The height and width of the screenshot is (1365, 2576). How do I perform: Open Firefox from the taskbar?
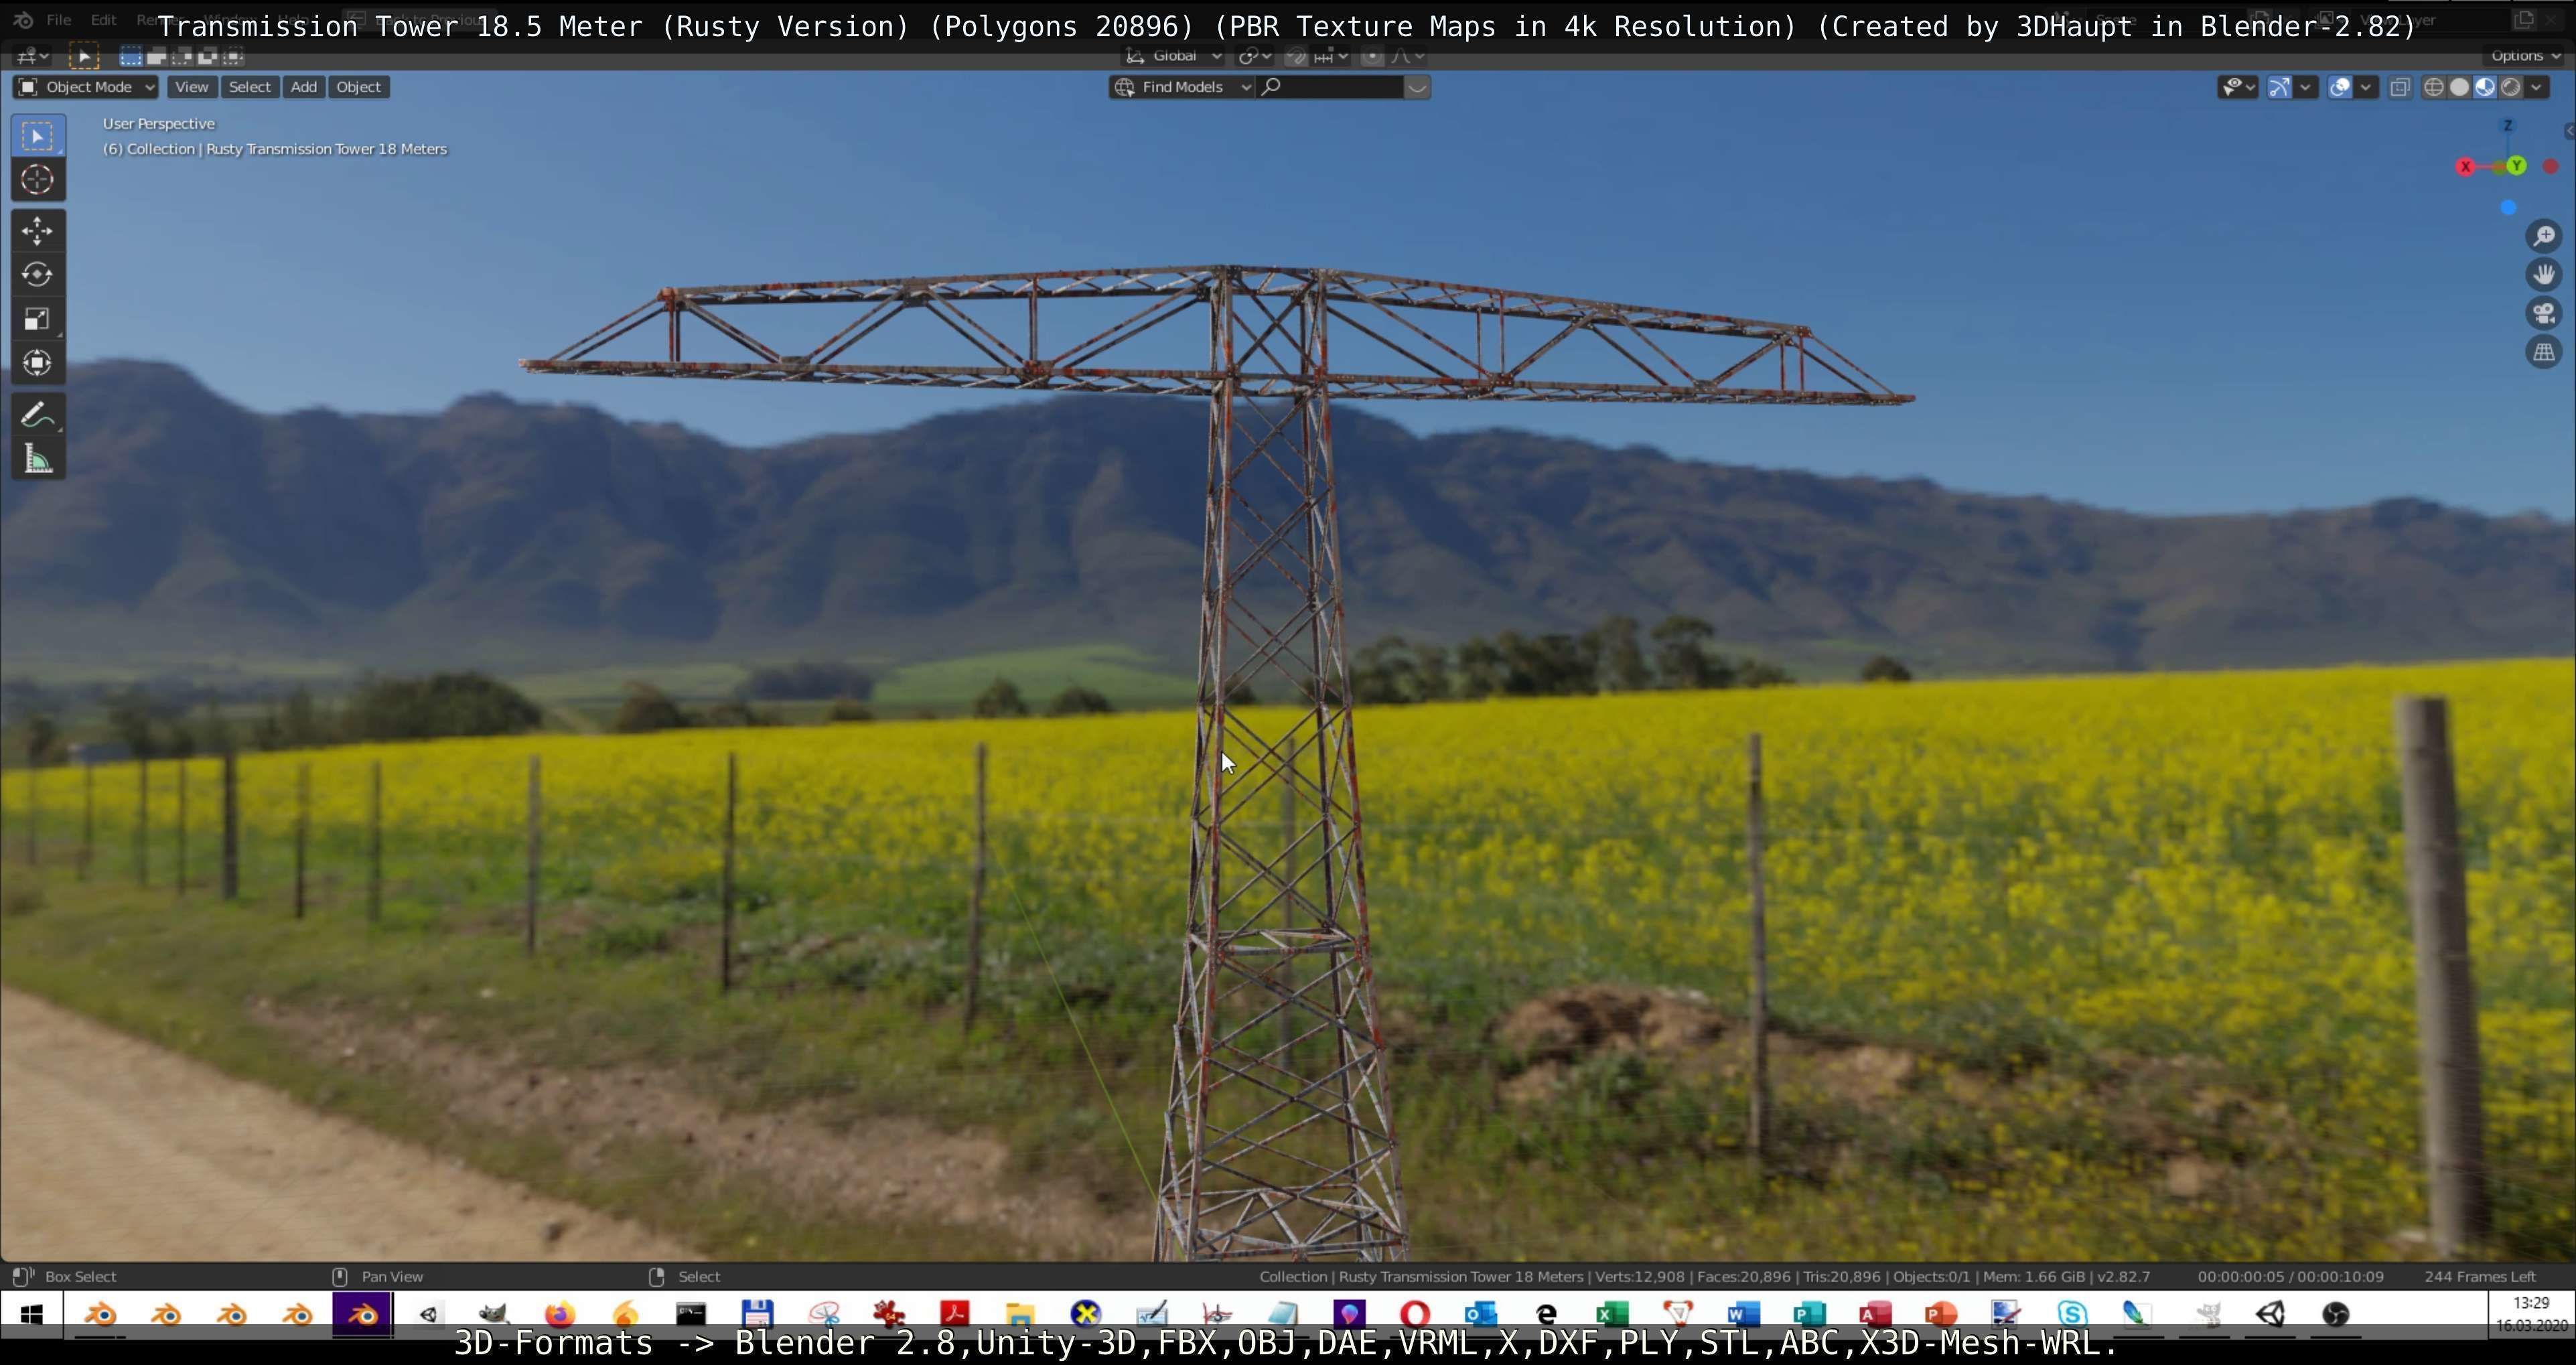560,1314
